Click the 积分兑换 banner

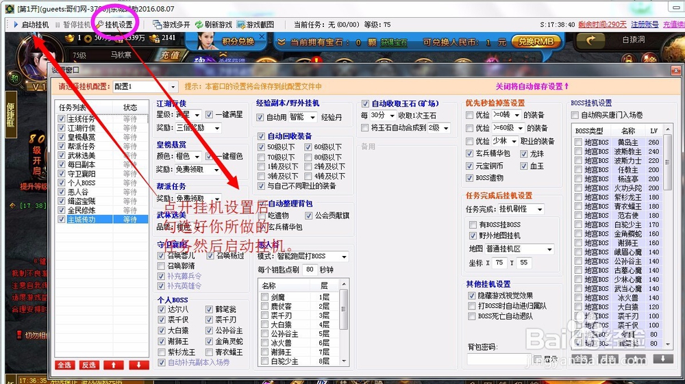tap(238, 42)
